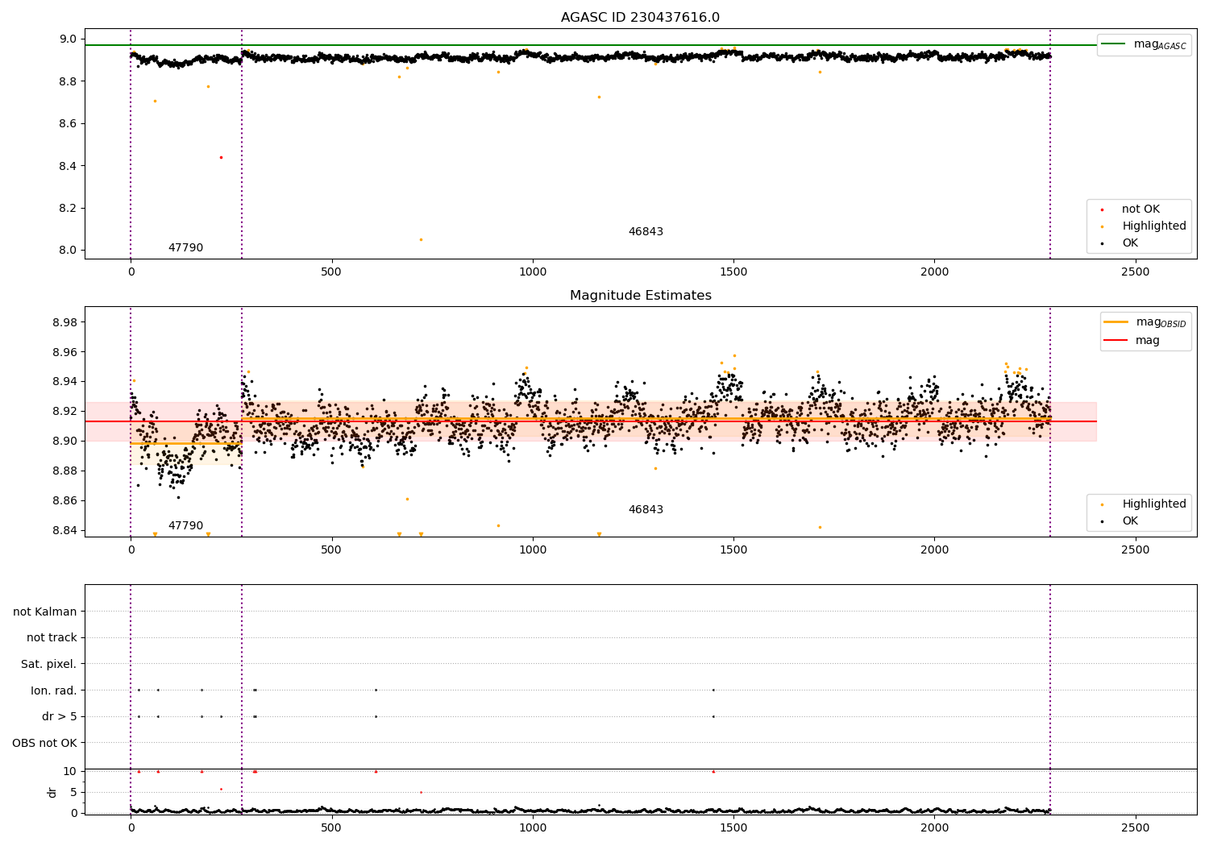Screen dimensions: 1209x846
Task: Click the 5 tick on the dr axis
Action: (74, 793)
